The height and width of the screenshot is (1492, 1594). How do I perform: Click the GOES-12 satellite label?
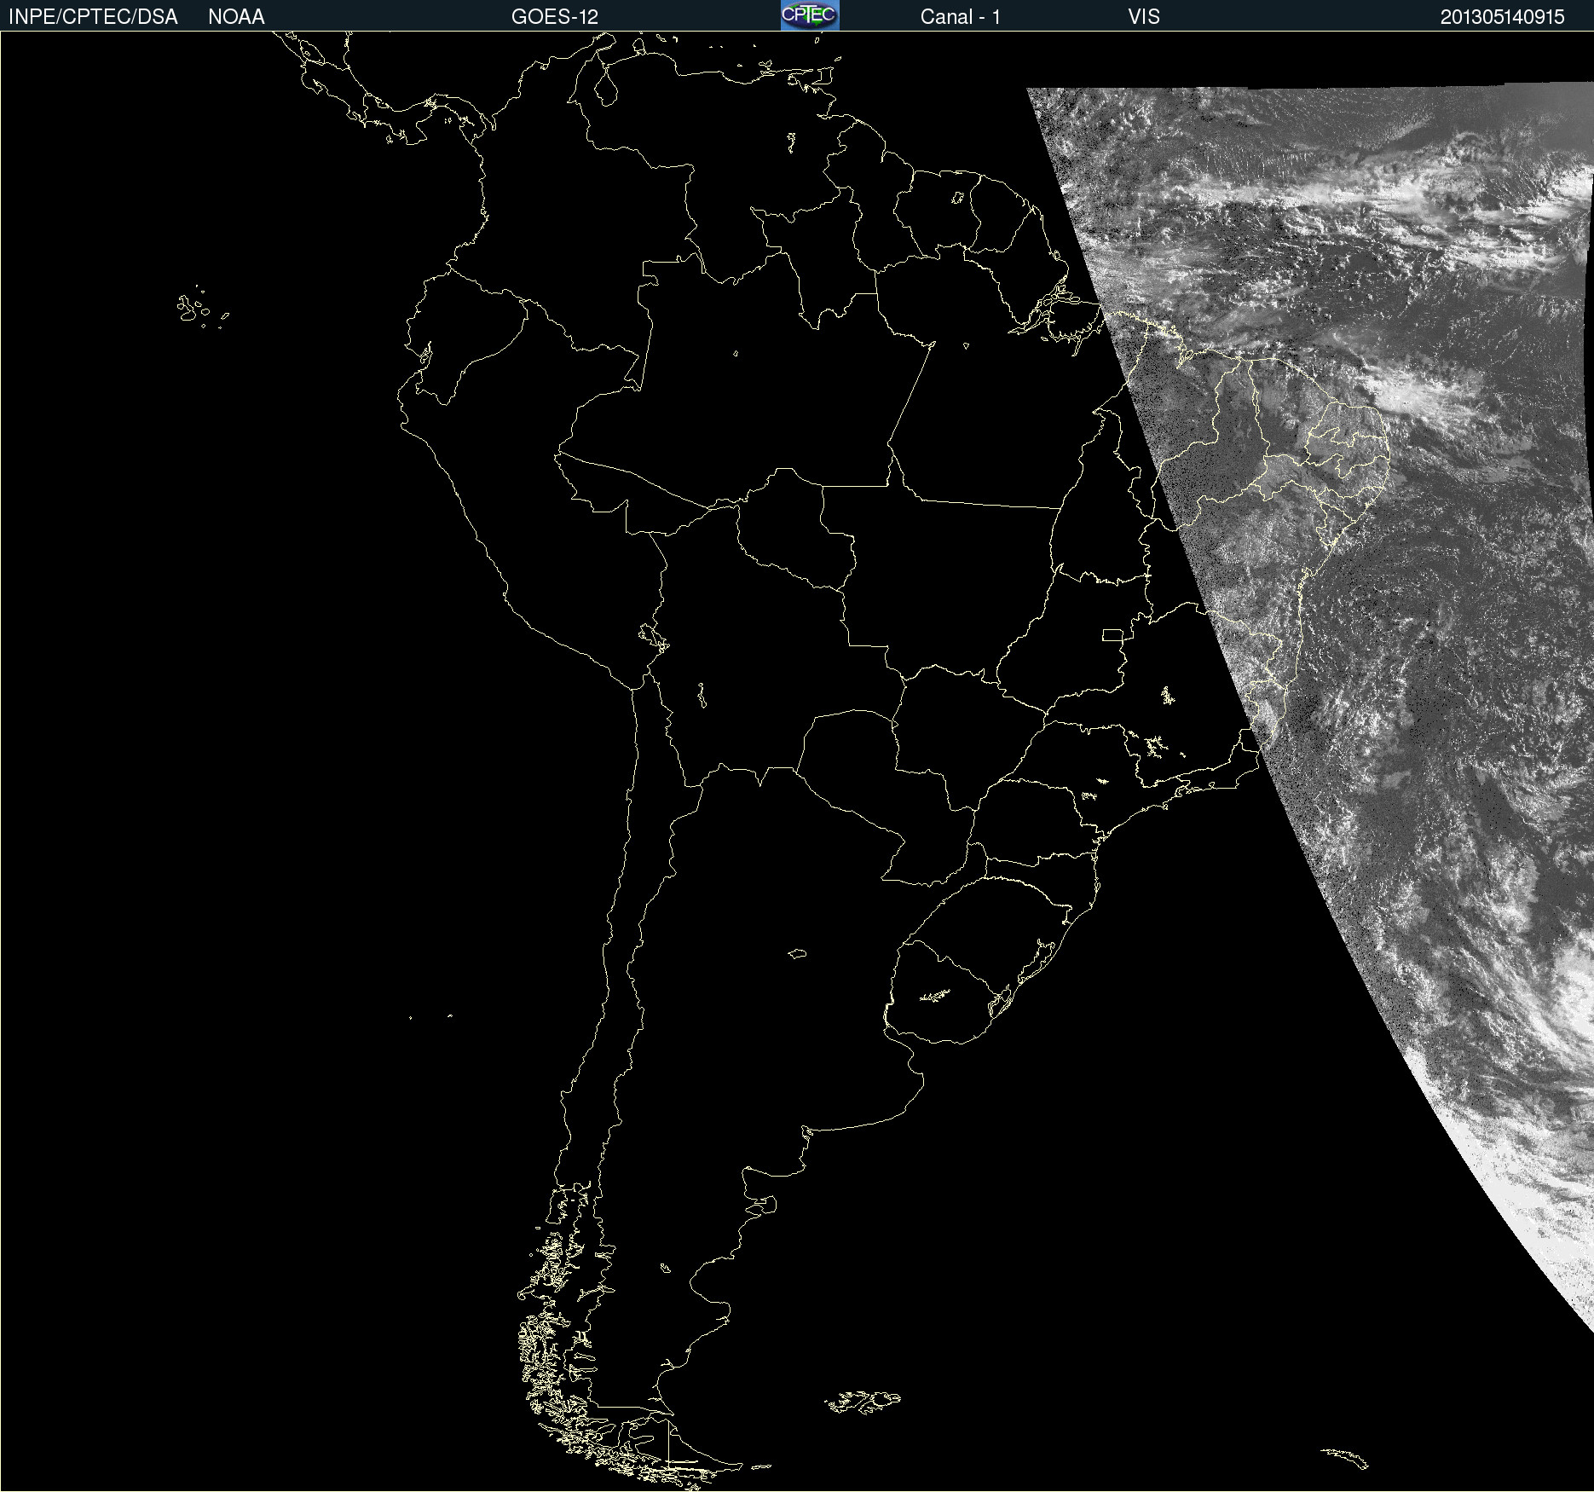coord(555,17)
